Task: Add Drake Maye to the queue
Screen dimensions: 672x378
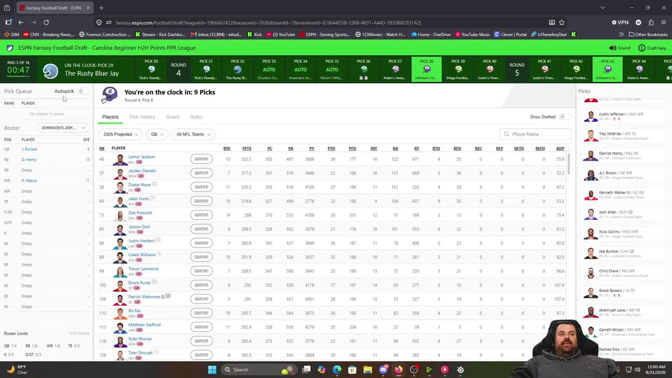Action: (x=202, y=187)
